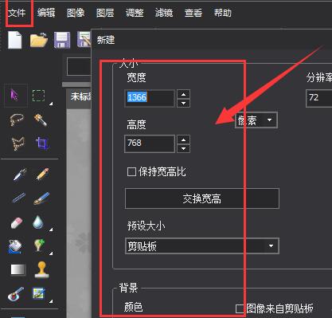Screen dimensions: 332x318
Task: Select the rope lasso tool
Action: pos(17,120)
